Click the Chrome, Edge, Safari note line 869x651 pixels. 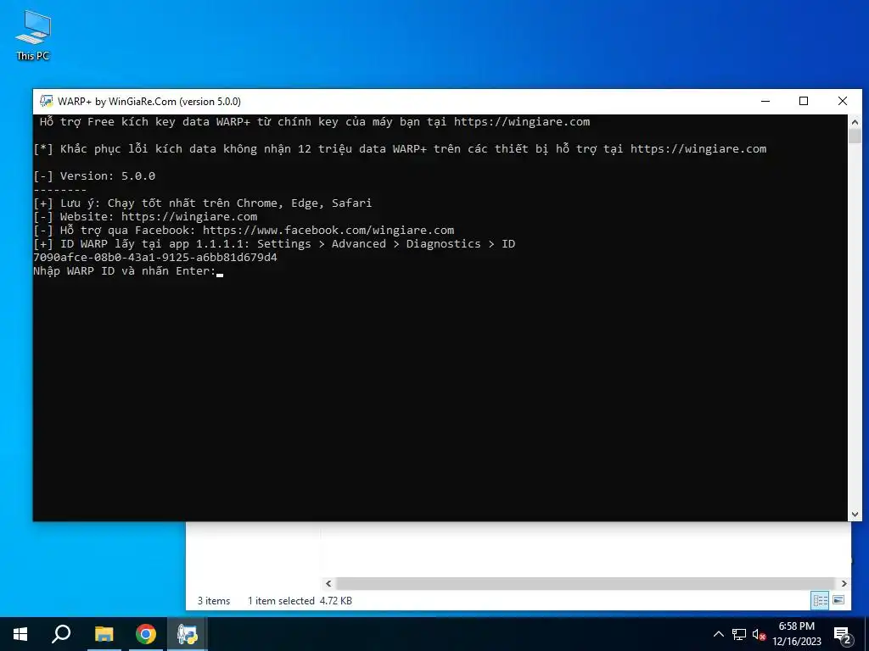point(202,203)
